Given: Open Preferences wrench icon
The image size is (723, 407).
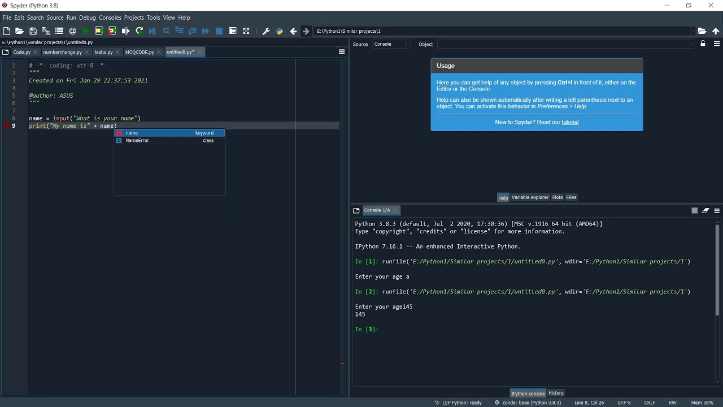Looking at the screenshot, I should 266,31.
